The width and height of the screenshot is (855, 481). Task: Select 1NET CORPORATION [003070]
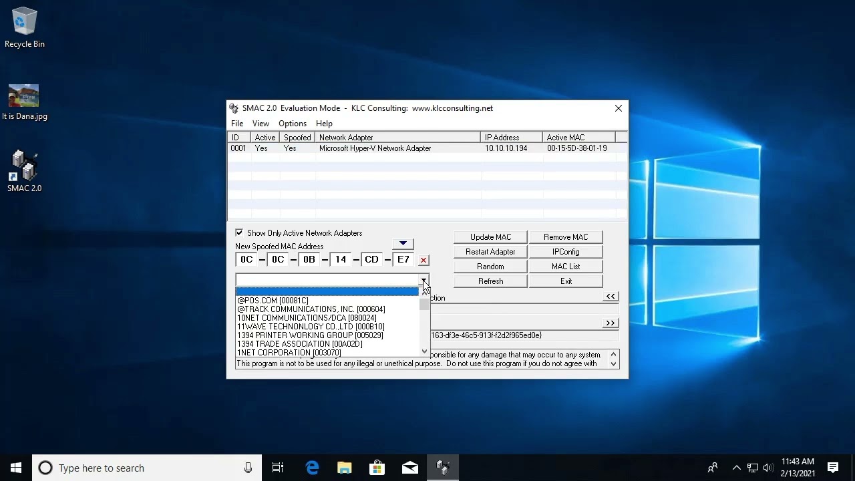click(x=327, y=353)
